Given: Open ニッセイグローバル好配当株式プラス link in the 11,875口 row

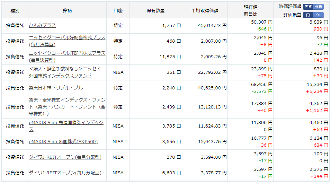Looking at the screenshot, I should tap(67, 56).
